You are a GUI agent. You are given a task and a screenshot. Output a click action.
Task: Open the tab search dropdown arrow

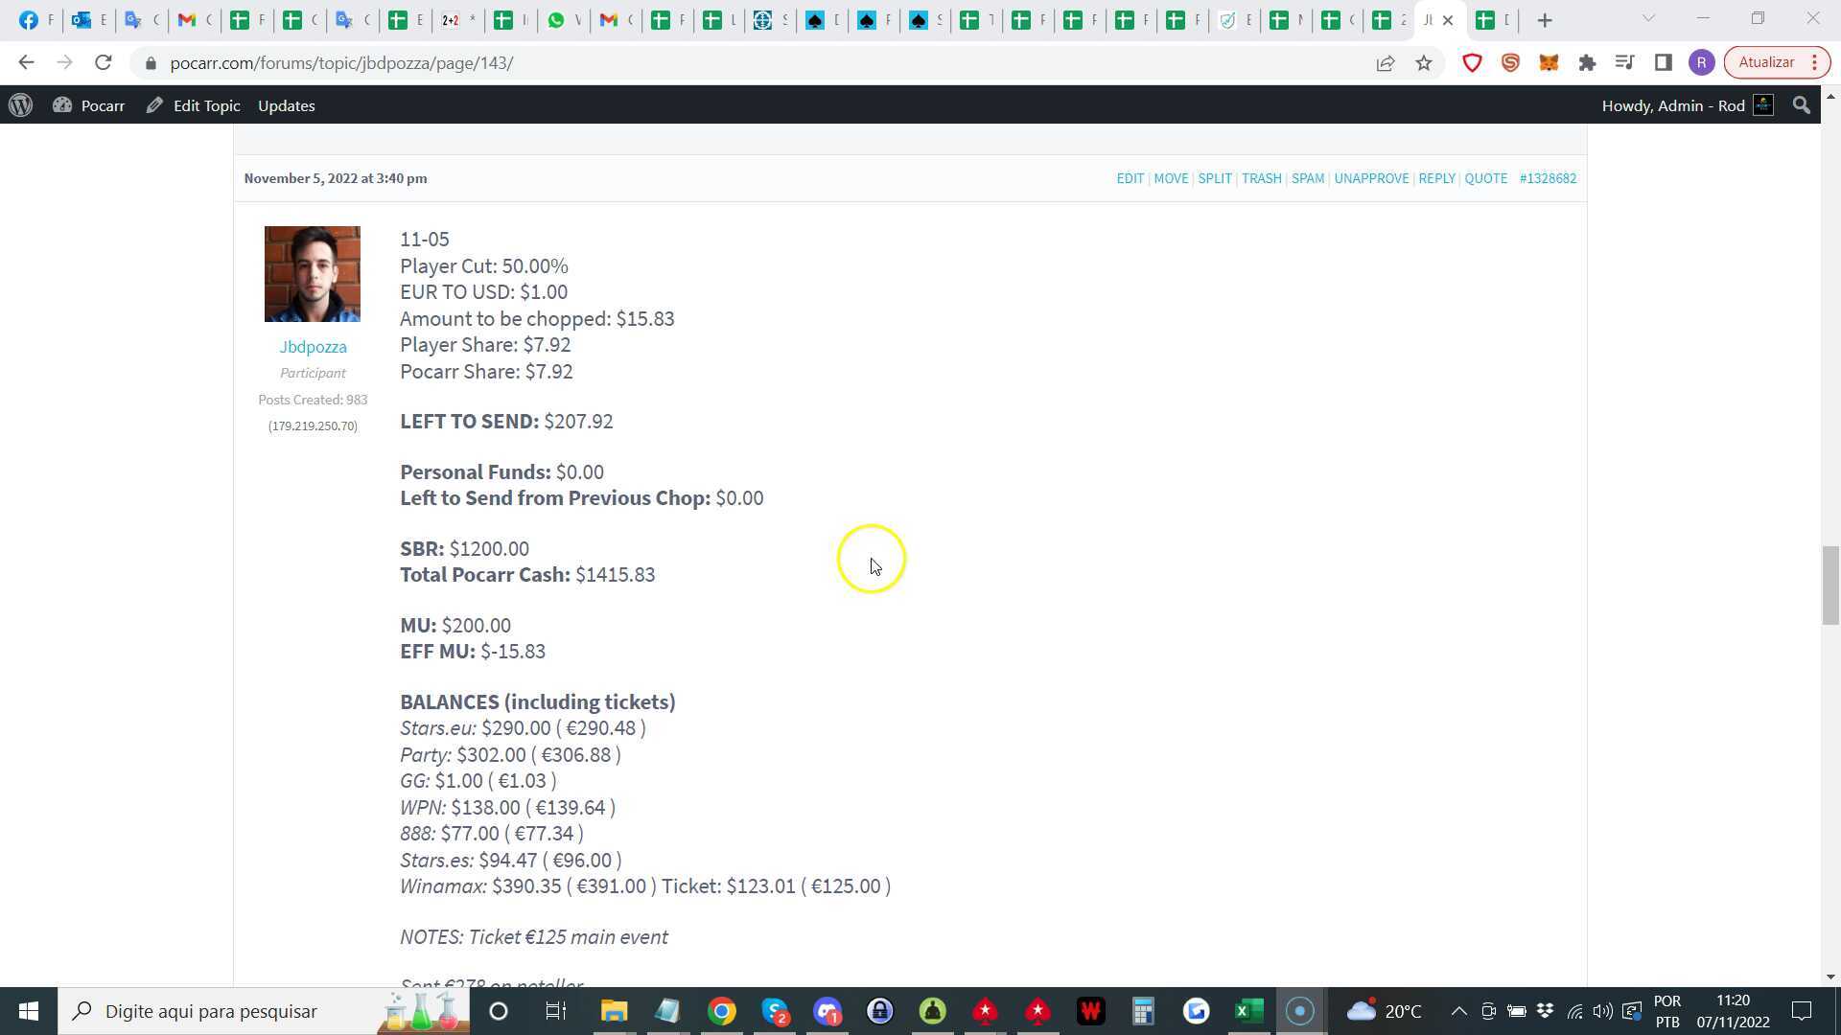[x=1647, y=19]
